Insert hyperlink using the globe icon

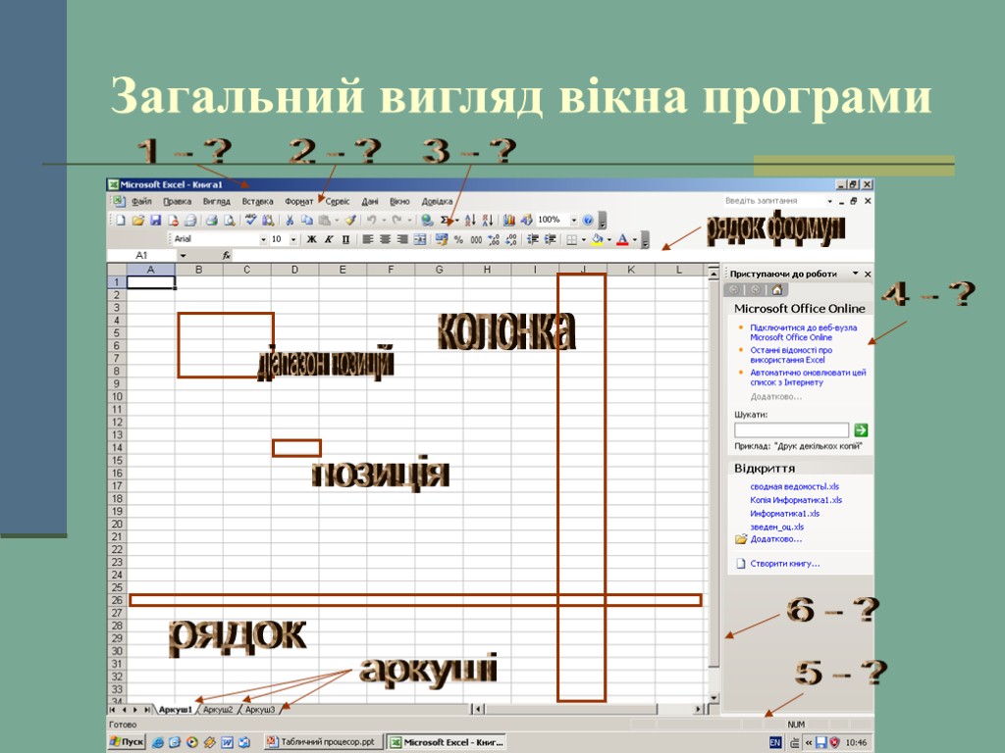pyautogui.click(x=427, y=221)
